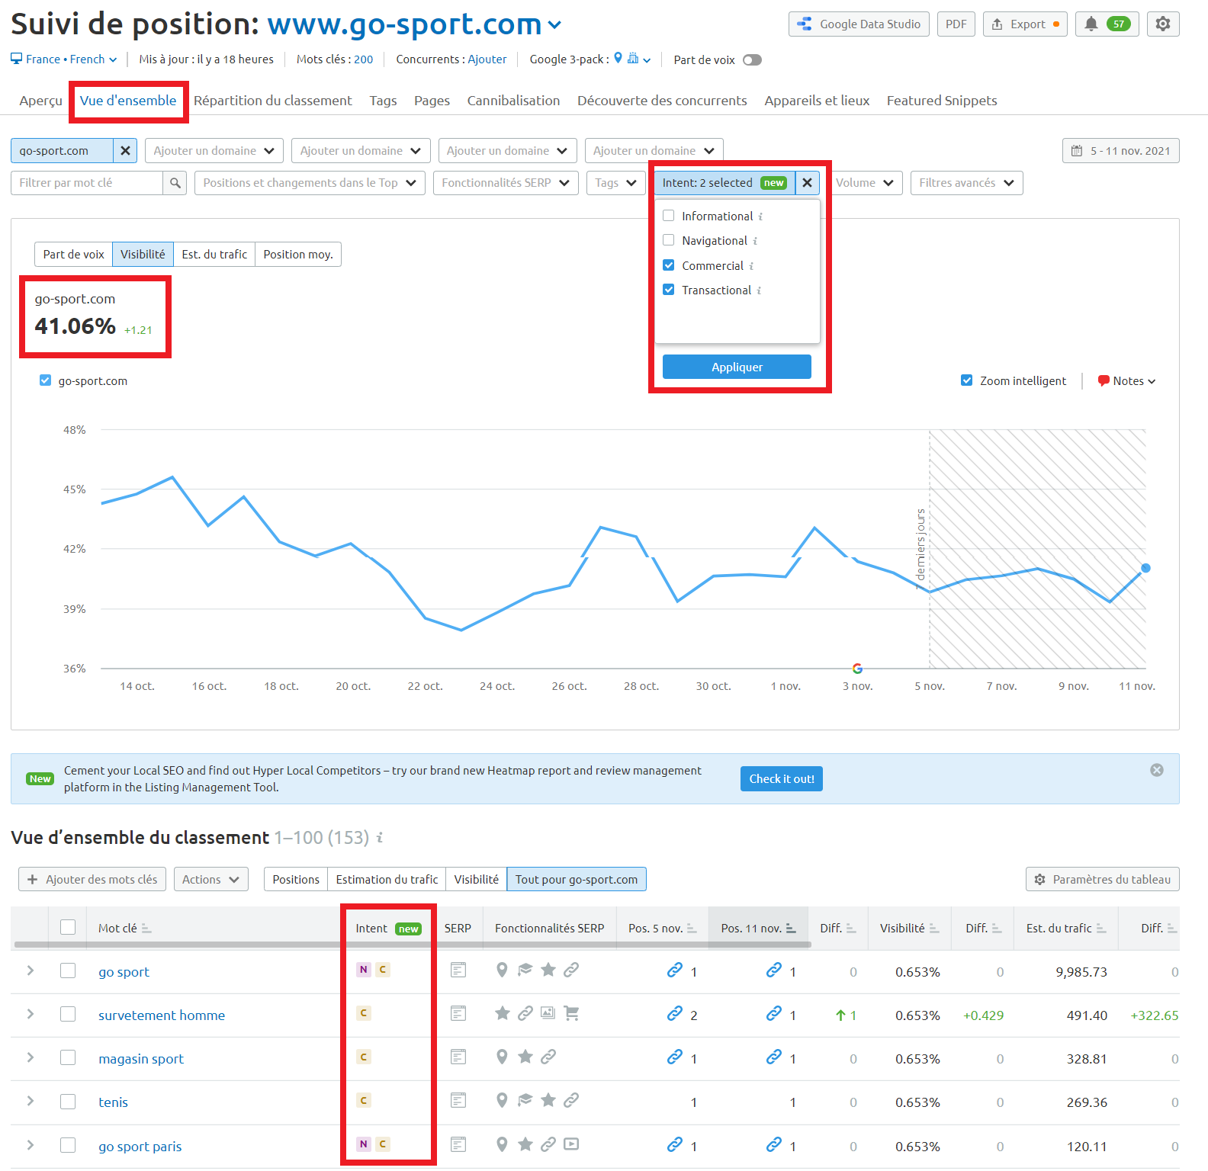Click the desktop device icon by France
1208x1171 pixels.
[17, 59]
